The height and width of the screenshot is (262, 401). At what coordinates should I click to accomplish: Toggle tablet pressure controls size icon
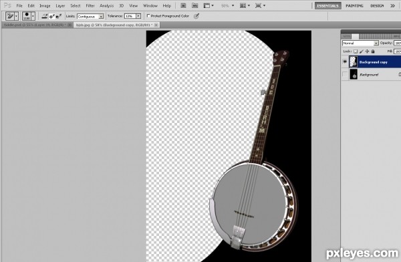[x=196, y=16]
